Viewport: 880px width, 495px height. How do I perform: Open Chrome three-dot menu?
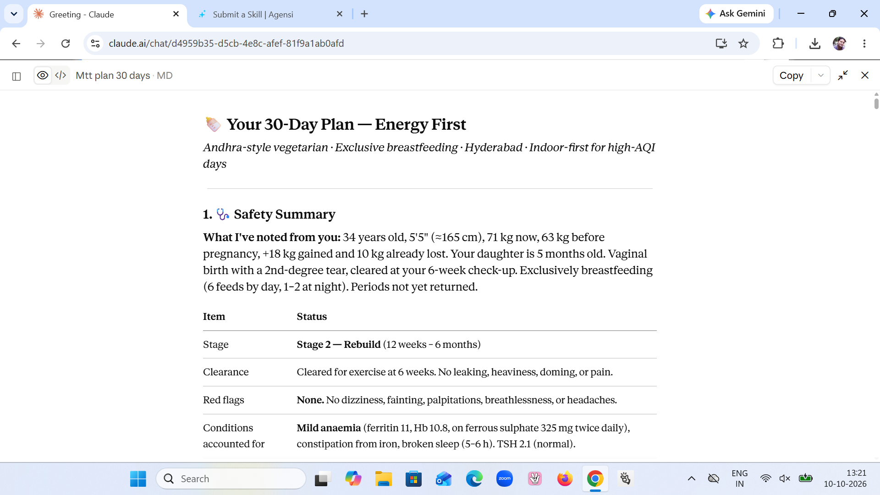[864, 44]
